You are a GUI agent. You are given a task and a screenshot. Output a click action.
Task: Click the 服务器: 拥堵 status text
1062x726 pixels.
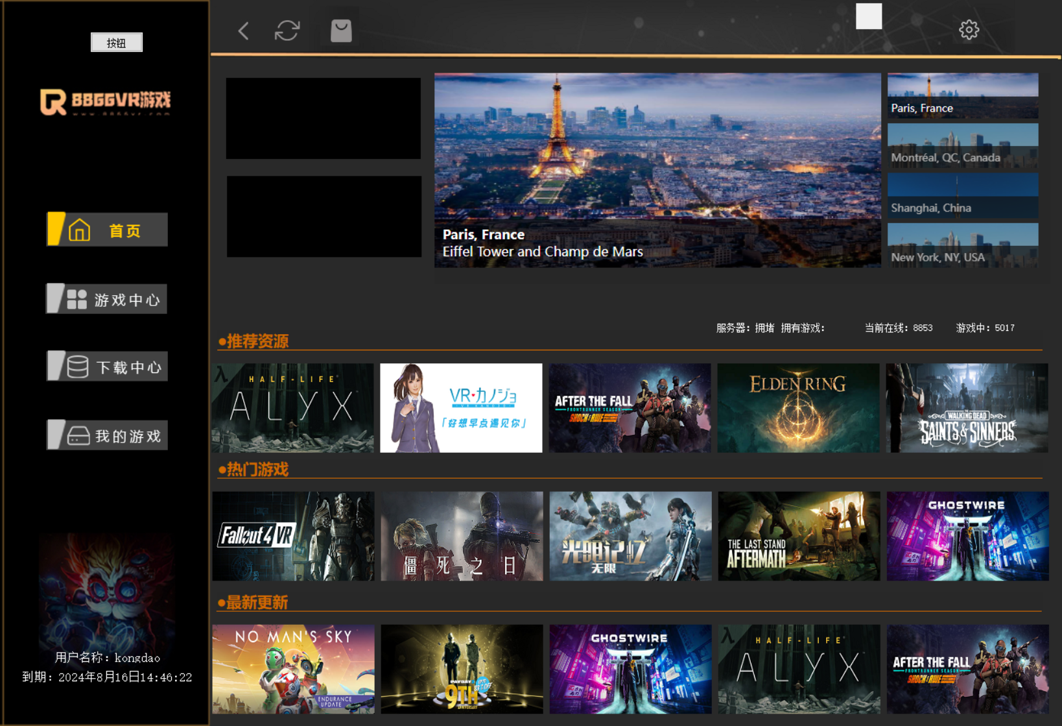pyautogui.click(x=746, y=328)
